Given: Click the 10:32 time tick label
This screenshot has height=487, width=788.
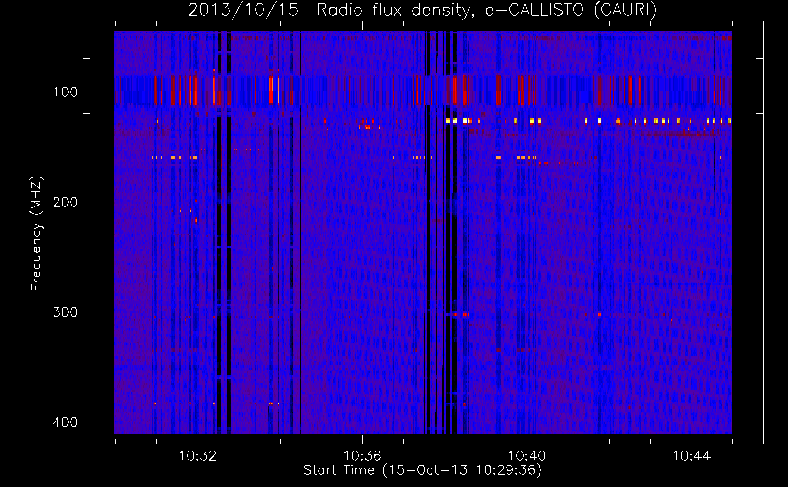Looking at the screenshot, I should (x=198, y=456).
